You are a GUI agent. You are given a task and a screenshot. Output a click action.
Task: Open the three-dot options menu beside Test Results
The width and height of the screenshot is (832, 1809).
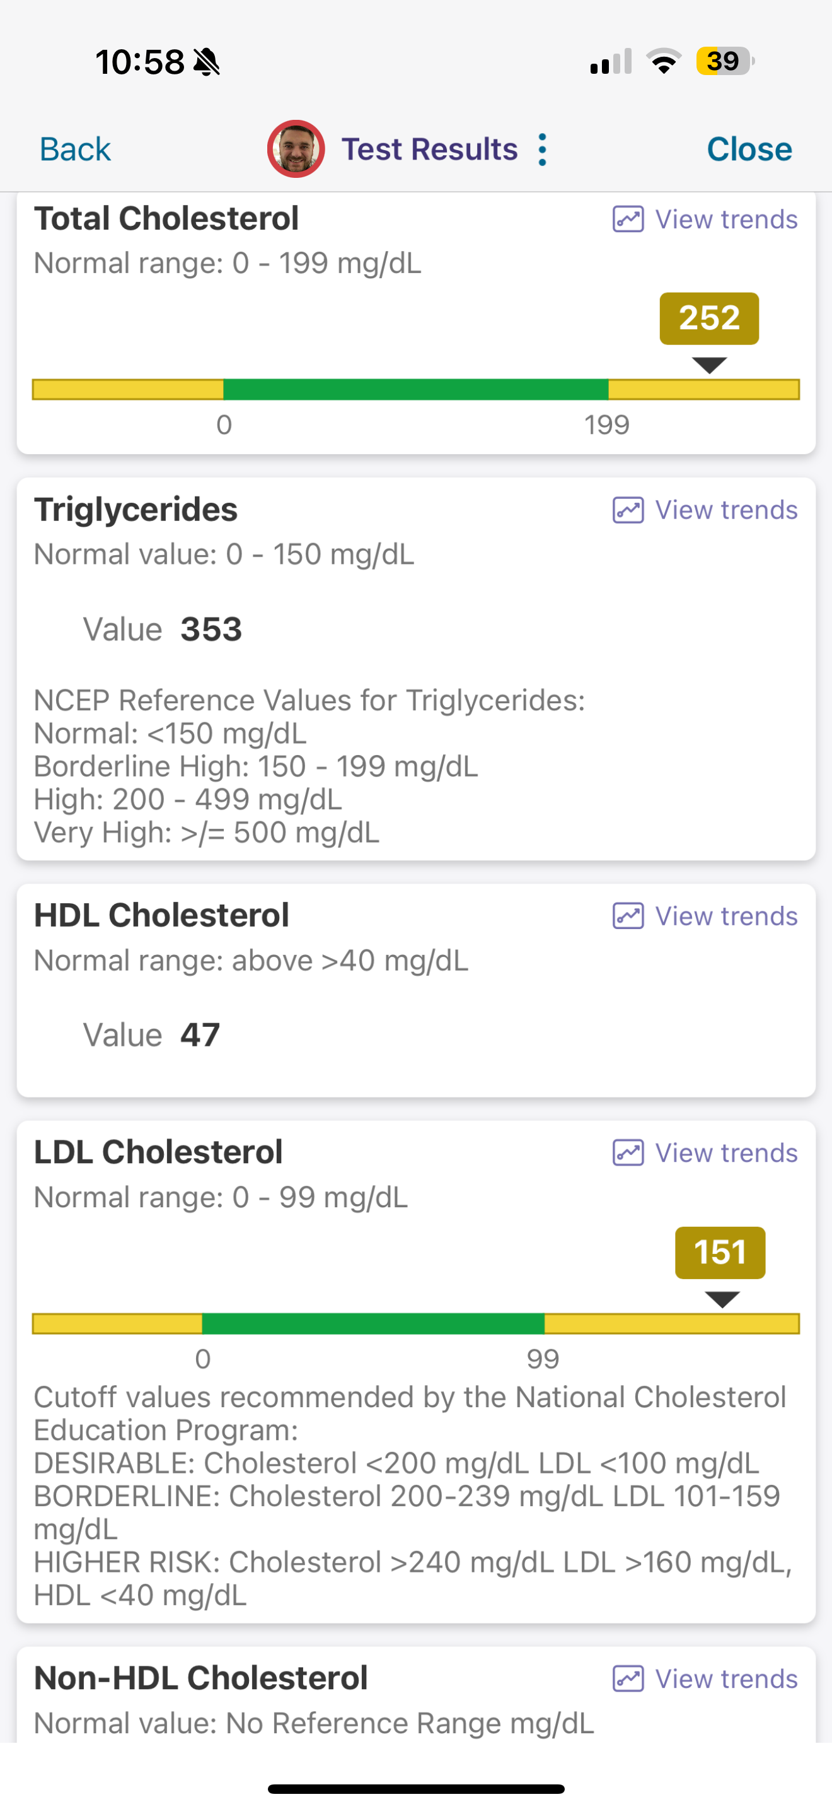pos(541,149)
